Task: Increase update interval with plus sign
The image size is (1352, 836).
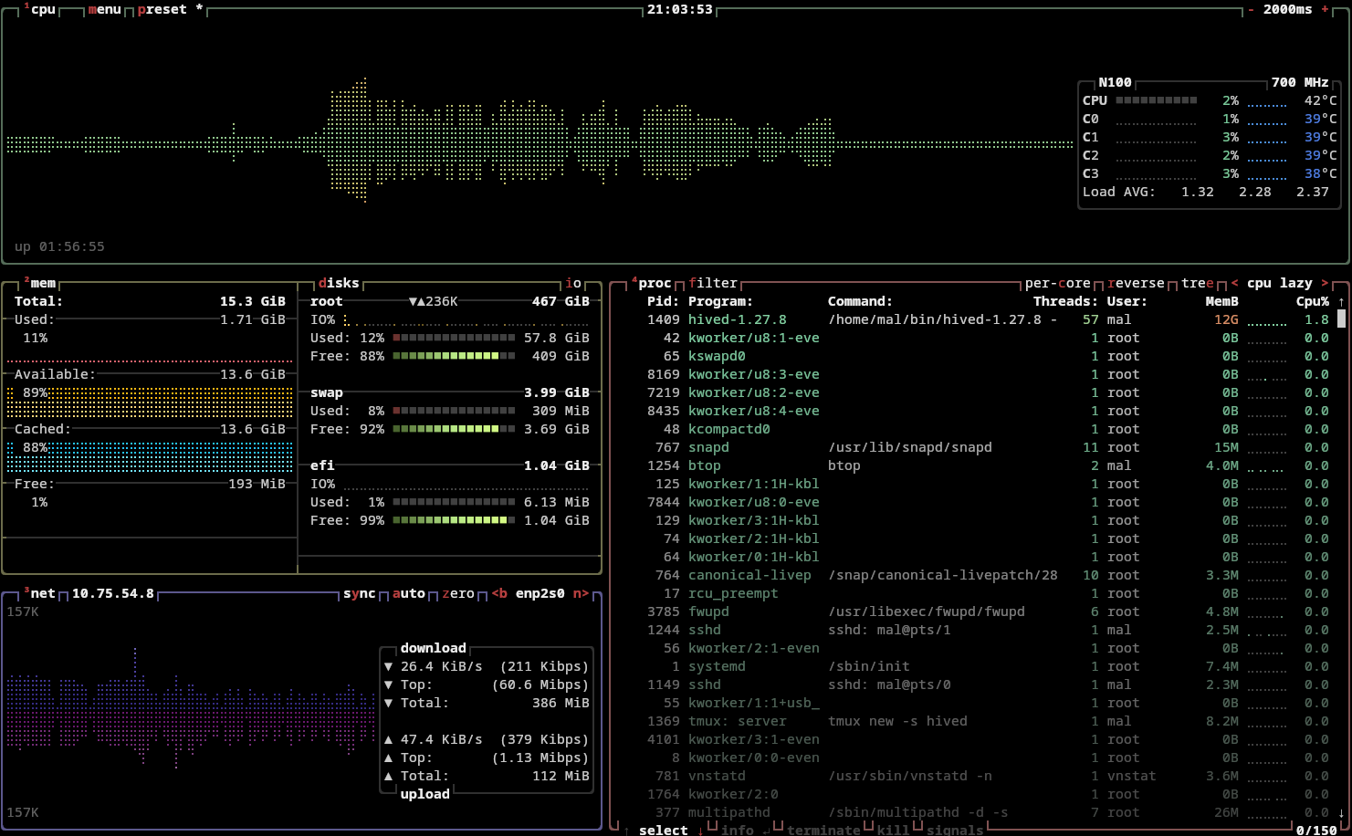Action: click(1325, 9)
